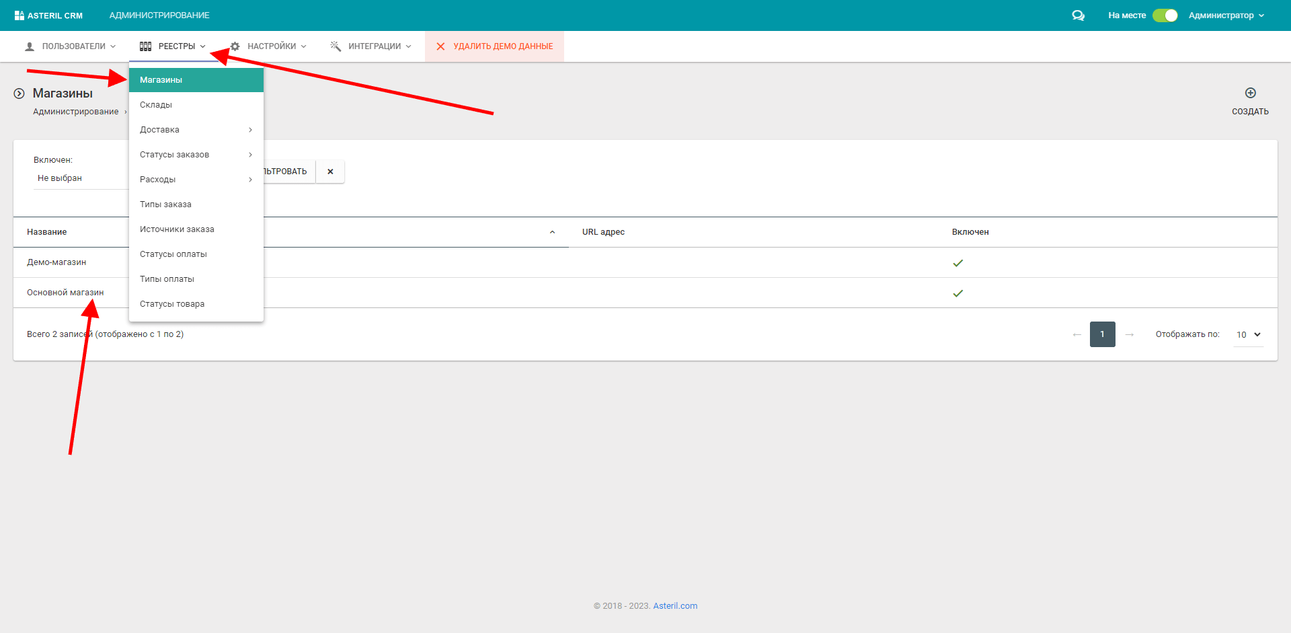
Task: Click the checkmark for Демо-магазин
Action: pos(958,262)
